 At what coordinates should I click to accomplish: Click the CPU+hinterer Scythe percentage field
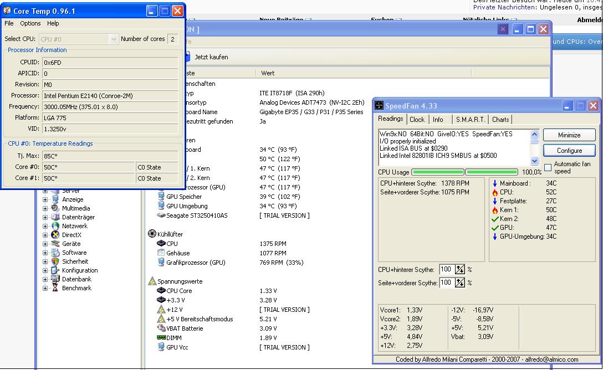pos(447,269)
